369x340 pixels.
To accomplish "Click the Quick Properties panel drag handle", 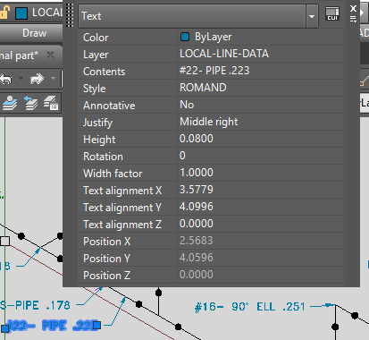I will click(x=70, y=15).
